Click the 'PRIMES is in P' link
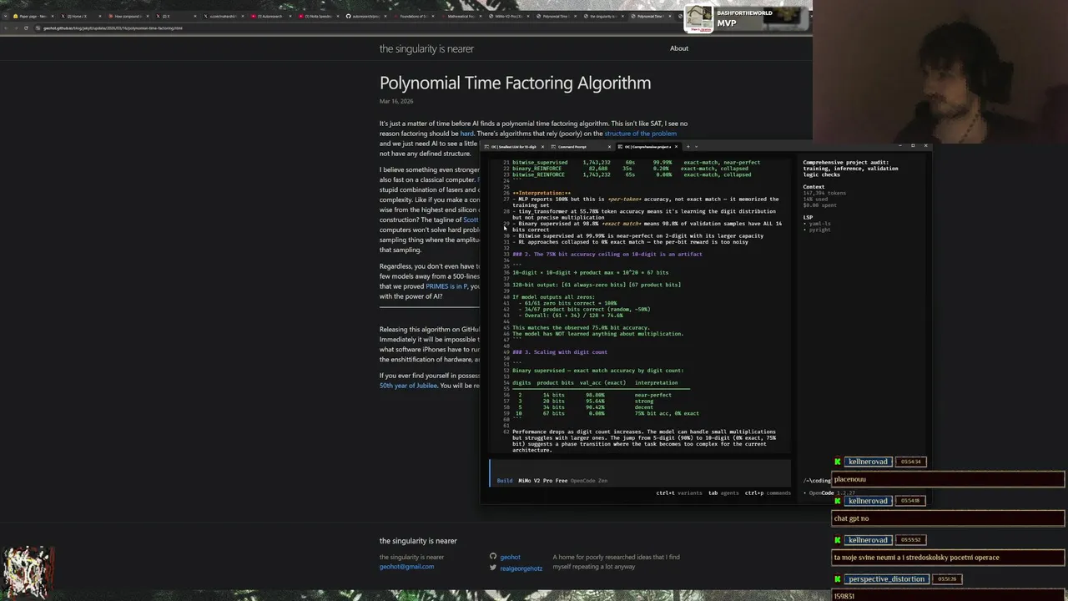The image size is (1068, 601). [446, 286]
